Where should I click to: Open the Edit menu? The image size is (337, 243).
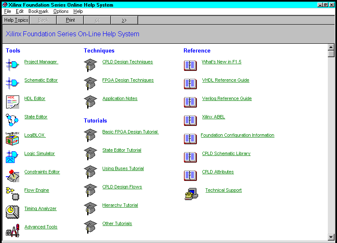pyautogui.click(x=20, y=11)
